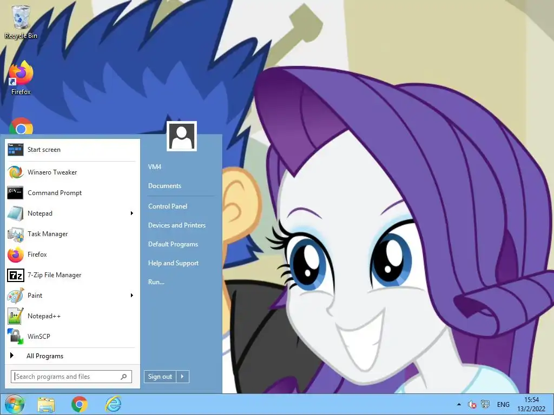Open the VM4 user folder
Viewport: 554px width, 415px height.
coord(155,167)
